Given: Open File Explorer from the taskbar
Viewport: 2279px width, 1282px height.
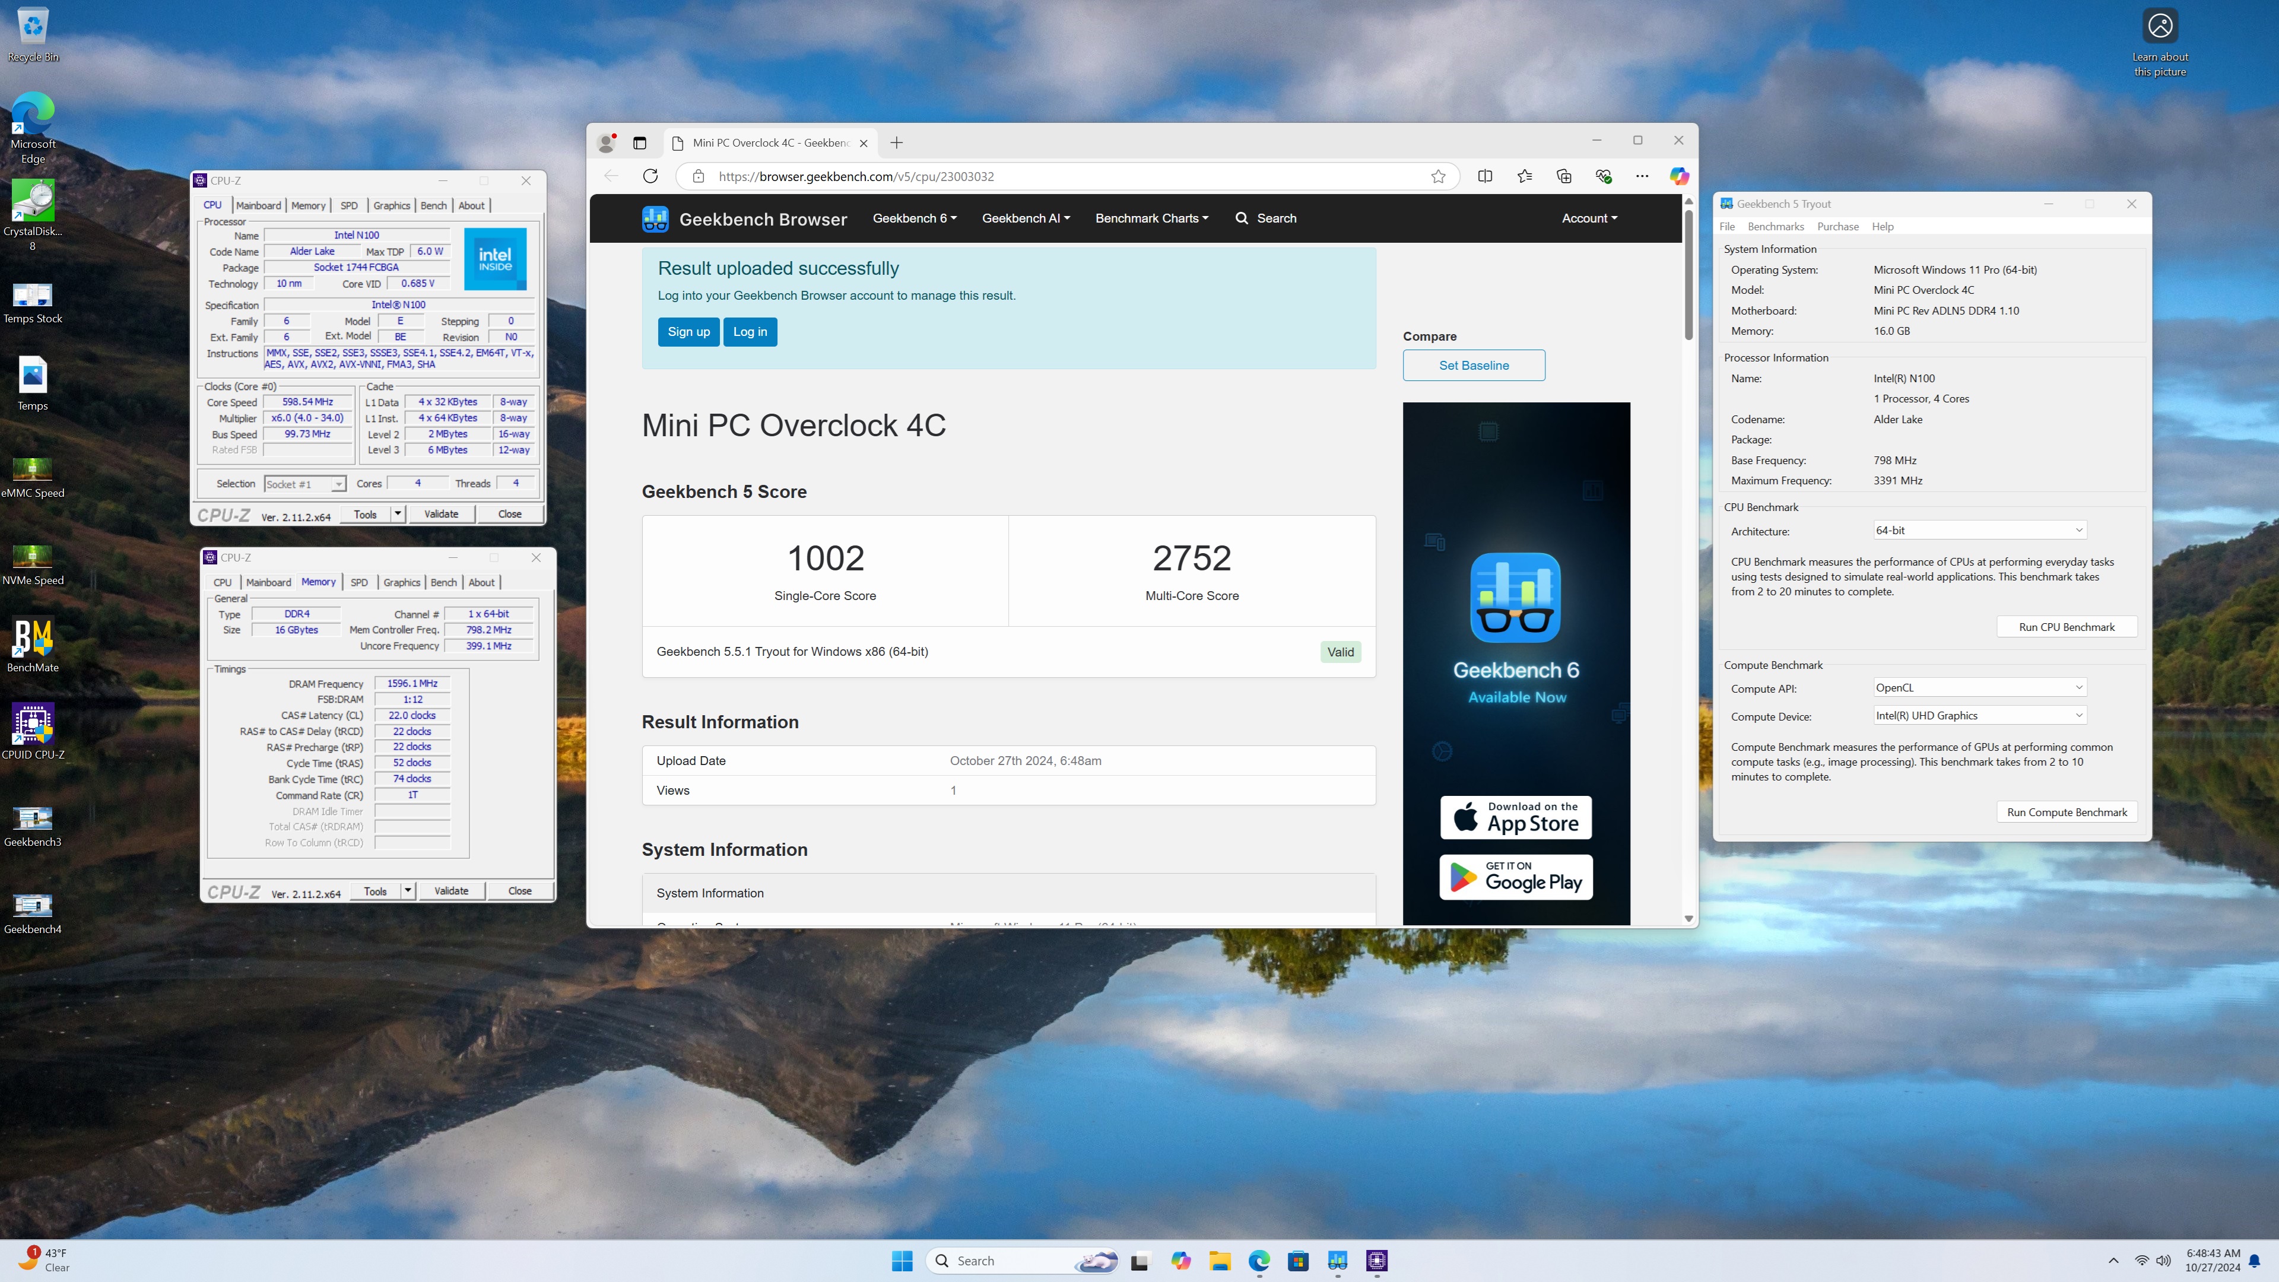Looking at the screenshot, I should click(x=1220, y=1261).
